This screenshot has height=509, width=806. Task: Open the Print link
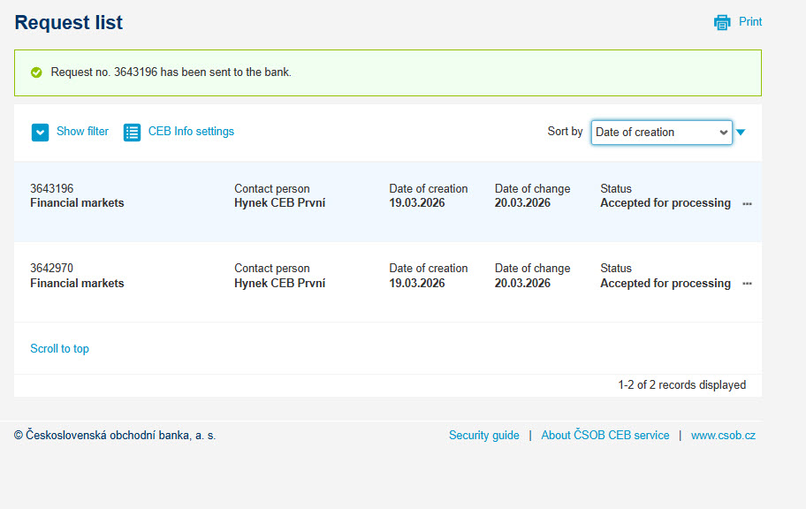pos(750,21)
